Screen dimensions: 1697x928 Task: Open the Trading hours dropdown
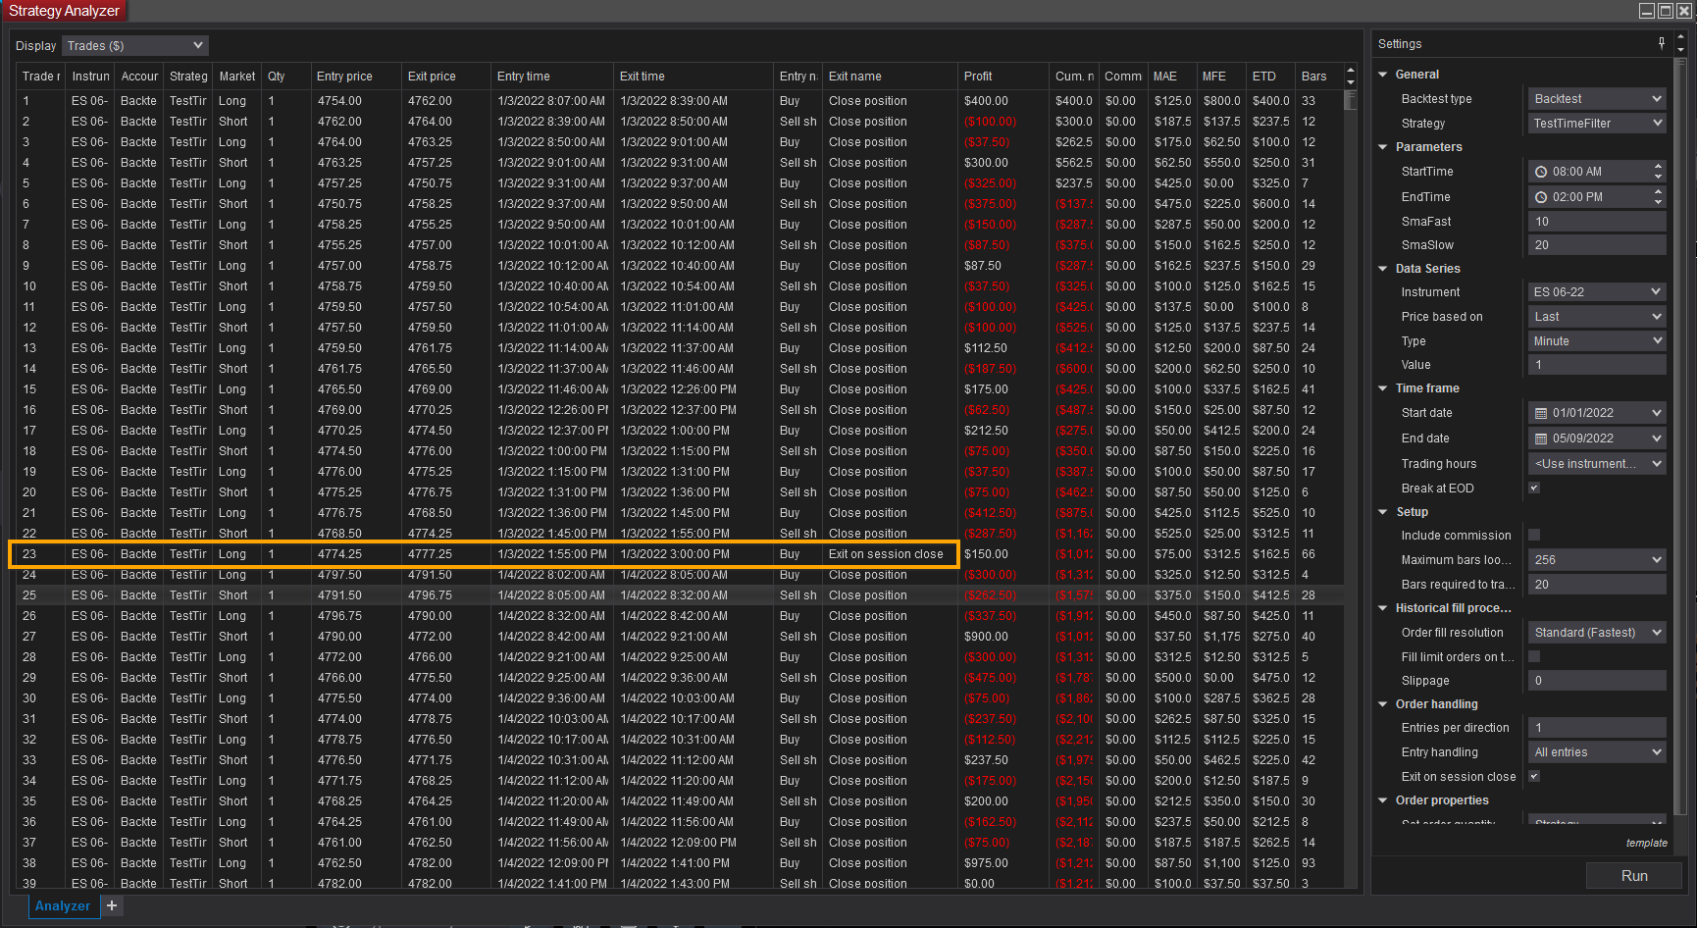click(x=1597, y=464)
